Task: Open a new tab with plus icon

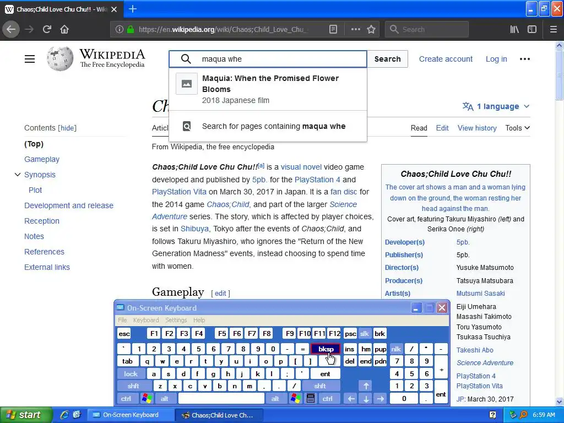Action: tap(133, 9)
